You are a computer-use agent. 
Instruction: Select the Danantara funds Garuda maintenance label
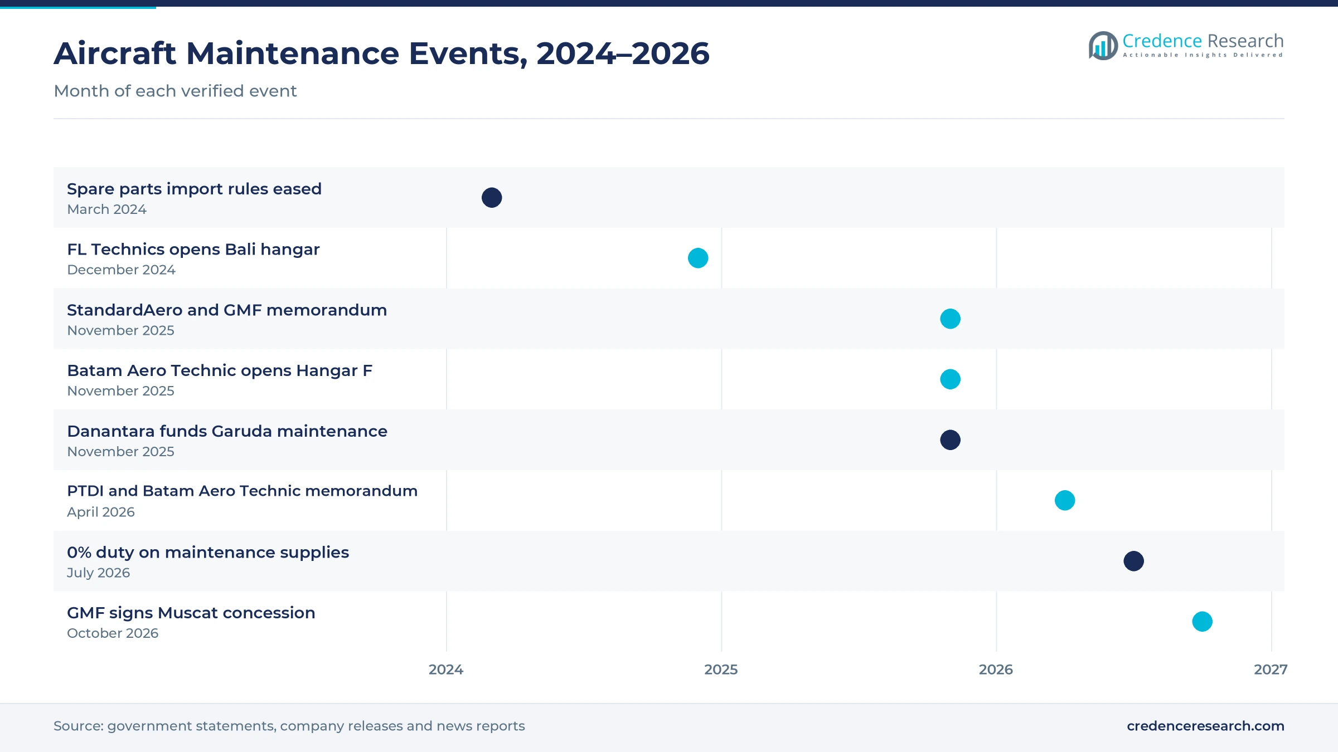tap(227, 431)
